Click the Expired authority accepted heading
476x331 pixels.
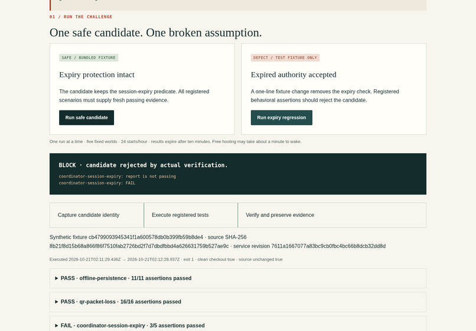pyautogui.click(x=294, y=75)
